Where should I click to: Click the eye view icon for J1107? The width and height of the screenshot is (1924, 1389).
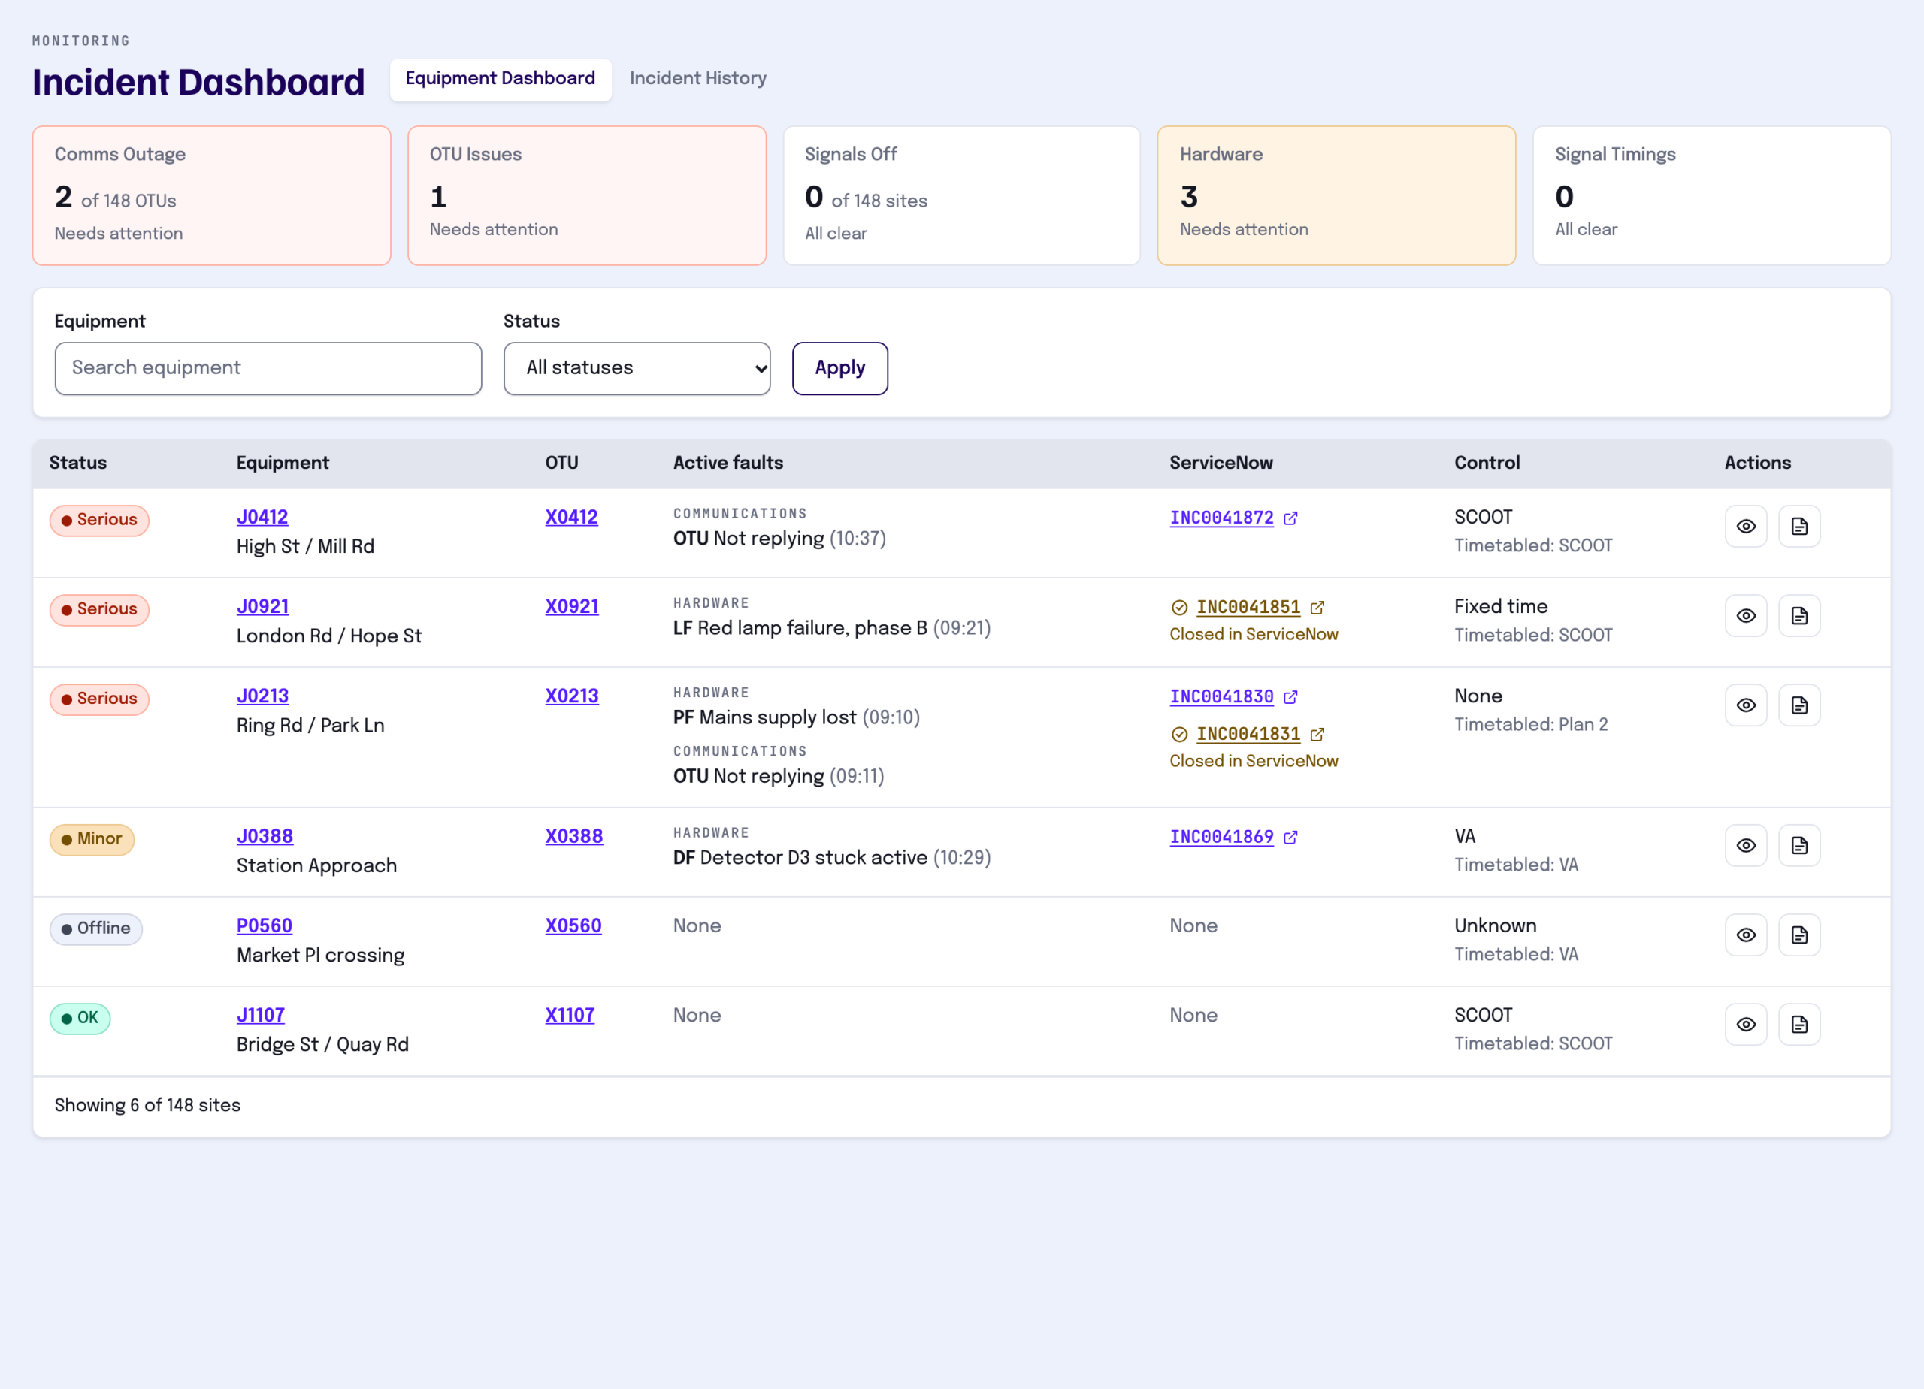point(1746,1025)
